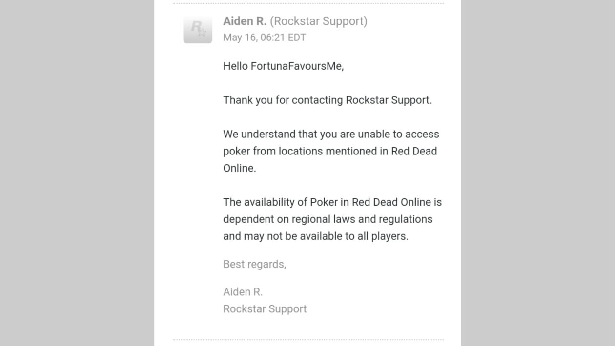Click the gray margin left of the message
Viewport: 615px width, 346px height.
point(77,173)
